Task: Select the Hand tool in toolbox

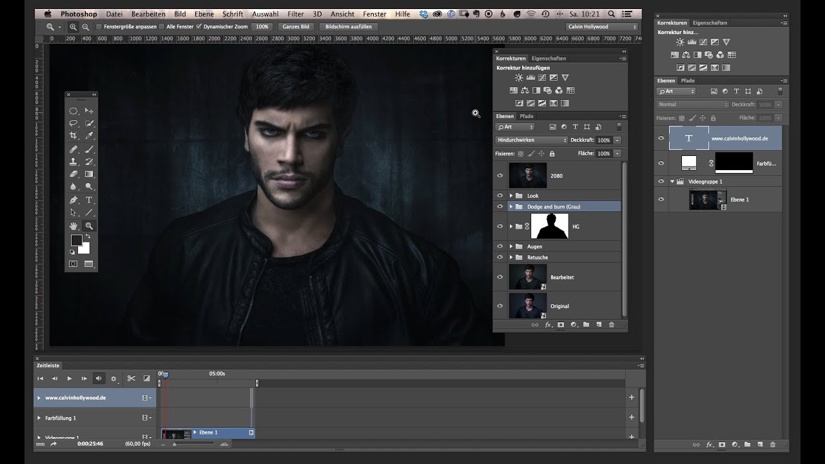Action: [73, 226]
